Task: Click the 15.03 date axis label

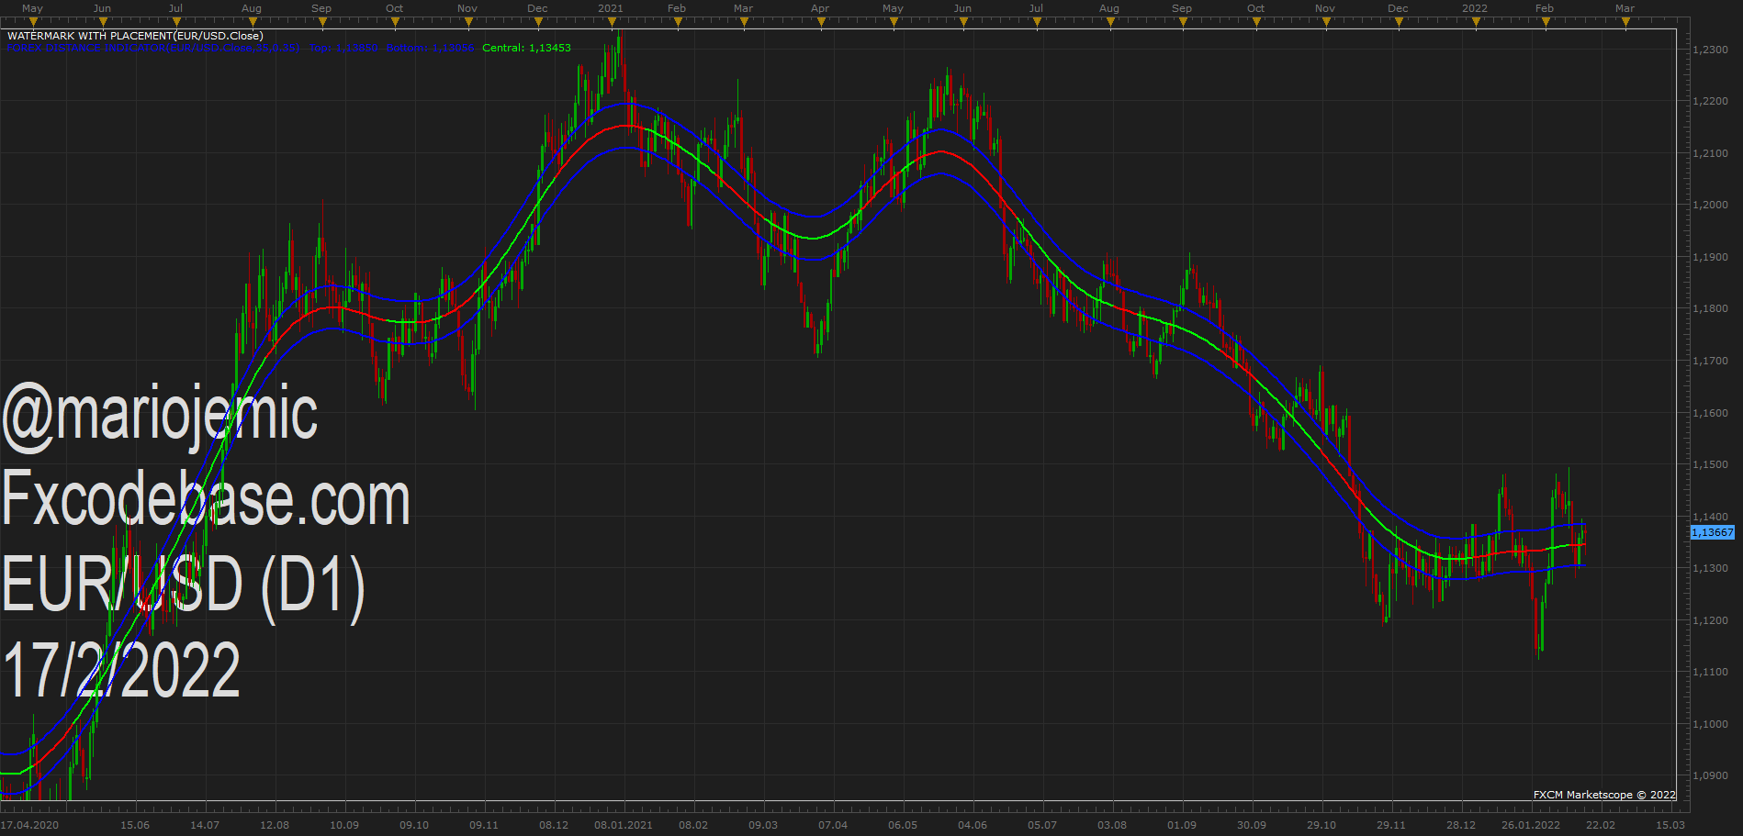Action: 1670,825
